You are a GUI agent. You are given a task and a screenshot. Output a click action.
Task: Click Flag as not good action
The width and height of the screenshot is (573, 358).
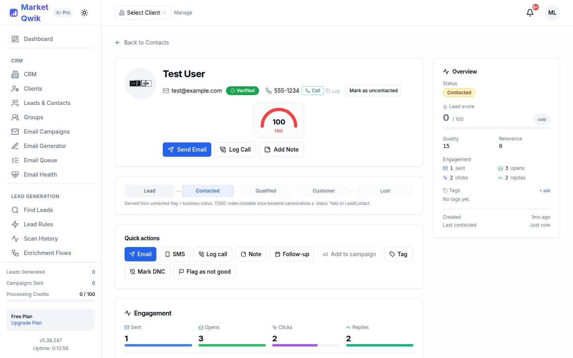[x=205, y=272]
